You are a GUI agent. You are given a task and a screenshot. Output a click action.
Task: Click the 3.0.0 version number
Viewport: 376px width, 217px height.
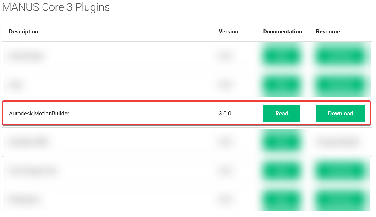225,113
